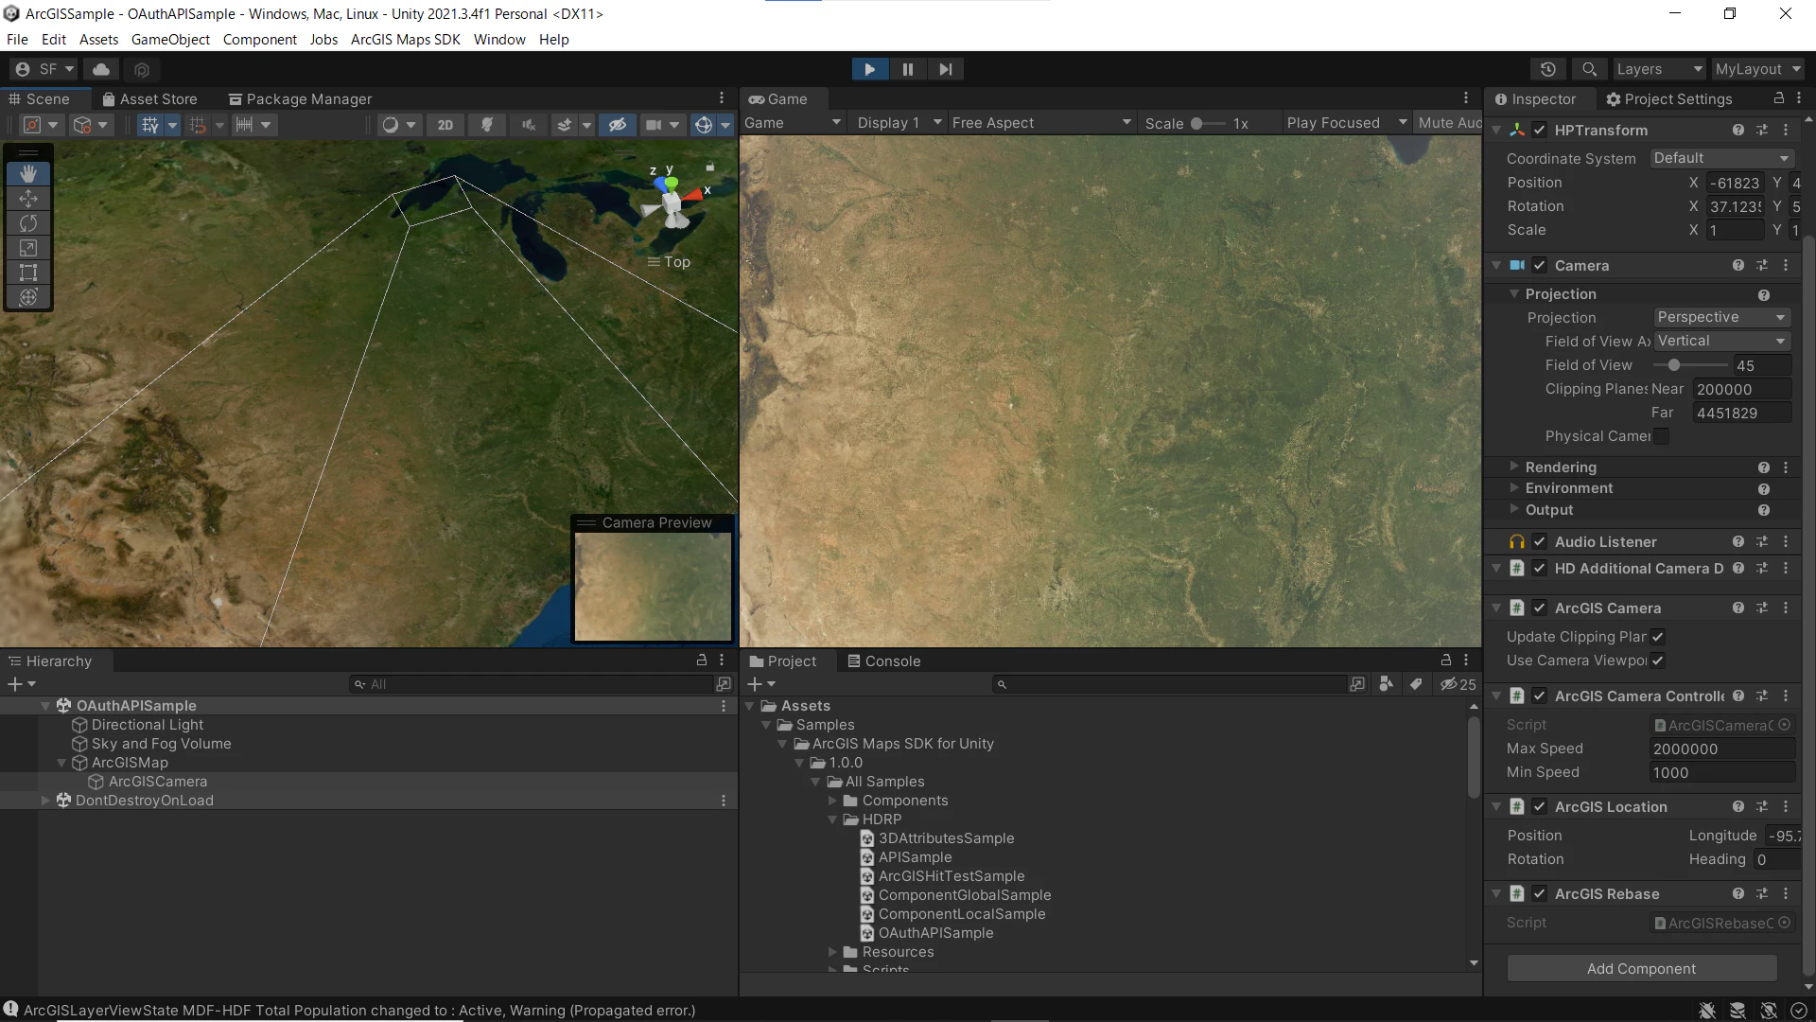This screenshot has width=1816, height=1022.
Task: Open the Layers dropdown
Action: [1658, 69]
